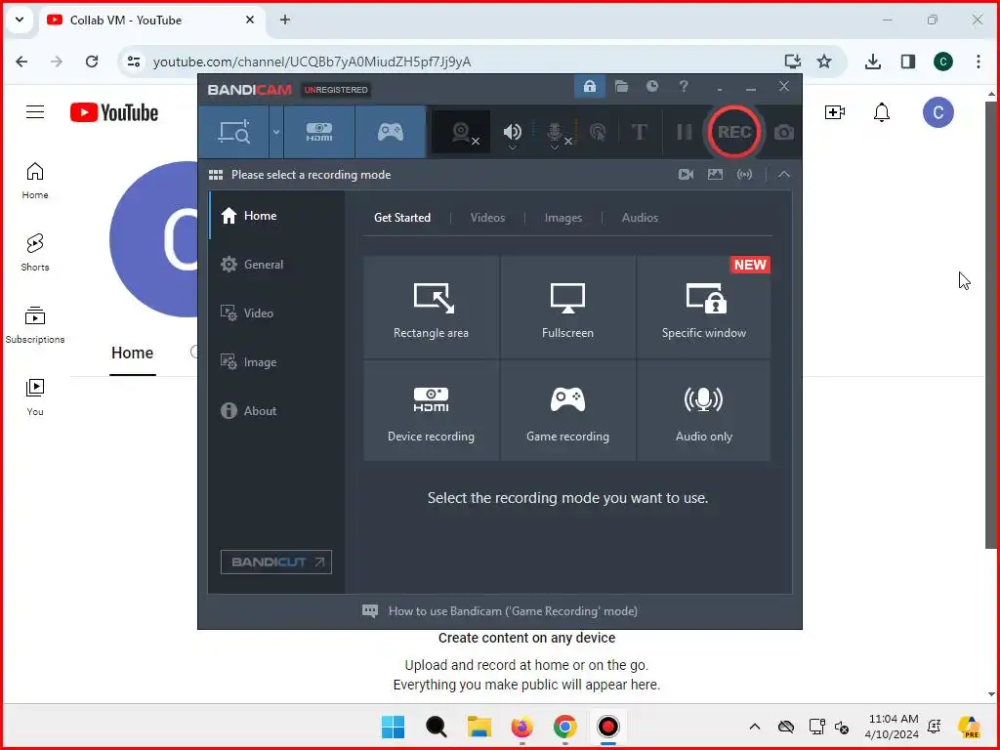Open Video settings in Bandicam sidebar
The height and width of the screenshot is (750, 1000).
pyautogui.click(x=276, y=313)
